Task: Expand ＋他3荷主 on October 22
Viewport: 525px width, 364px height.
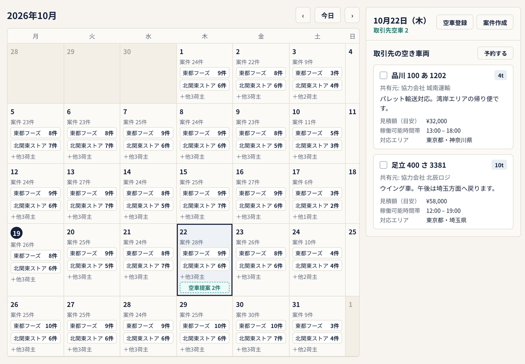Action: (x=192, y=277)
